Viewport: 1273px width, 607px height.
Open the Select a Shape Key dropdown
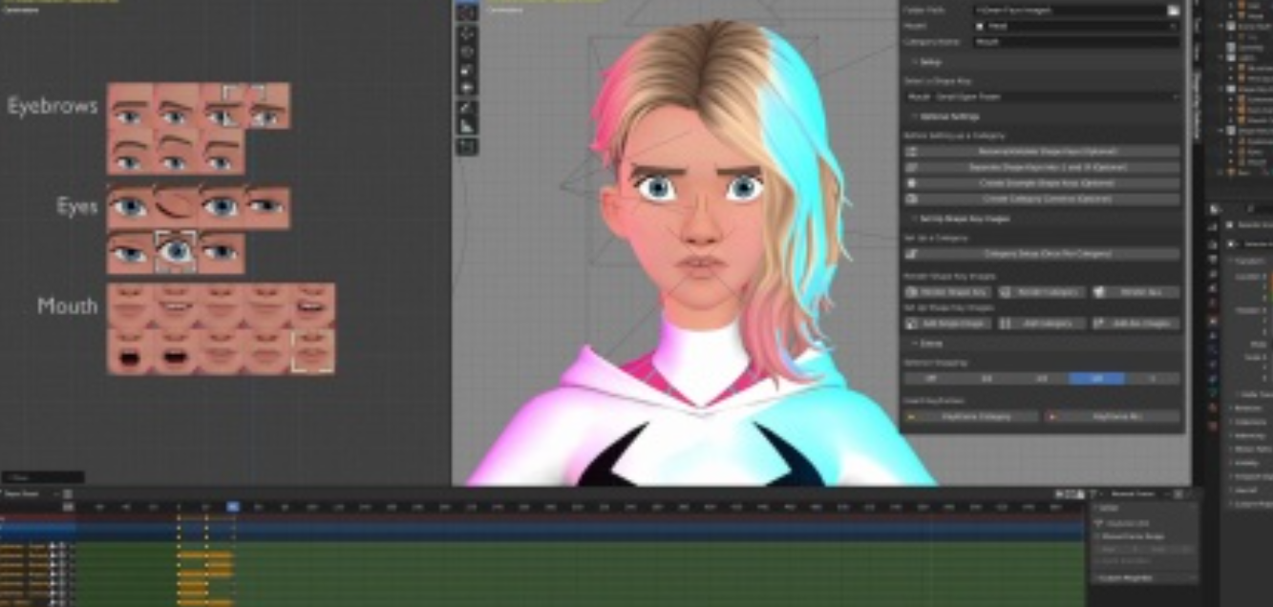[x=1041, y=96]
